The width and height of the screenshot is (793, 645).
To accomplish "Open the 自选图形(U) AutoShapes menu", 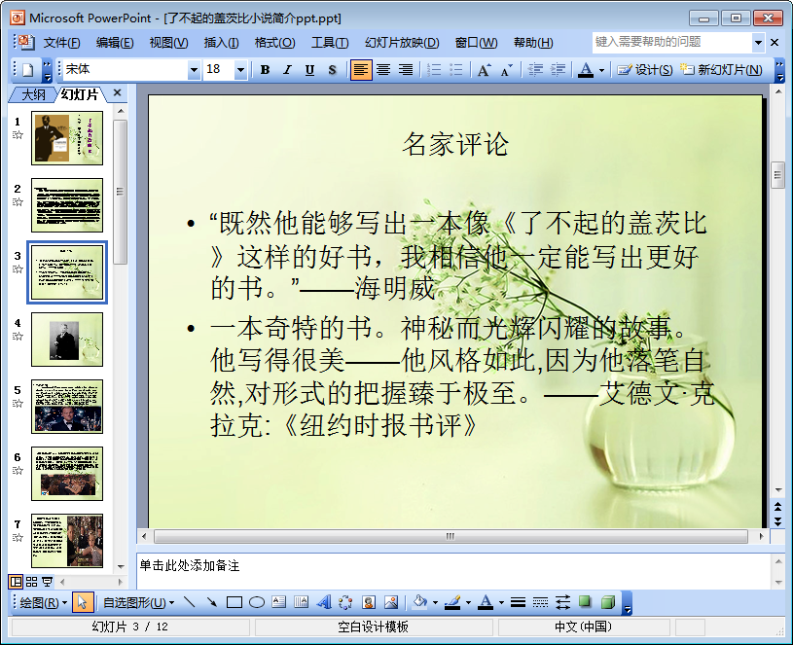I will (138, 602).
